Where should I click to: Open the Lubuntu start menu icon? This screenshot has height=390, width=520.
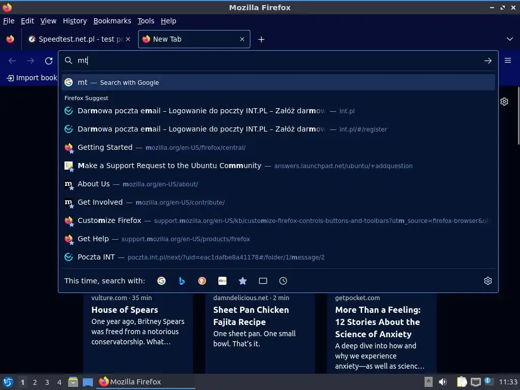pos(8,382)
